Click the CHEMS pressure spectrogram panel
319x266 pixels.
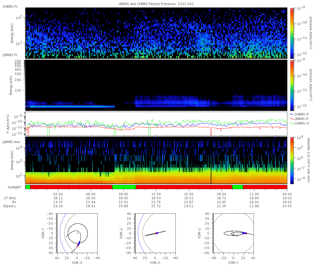156,33
